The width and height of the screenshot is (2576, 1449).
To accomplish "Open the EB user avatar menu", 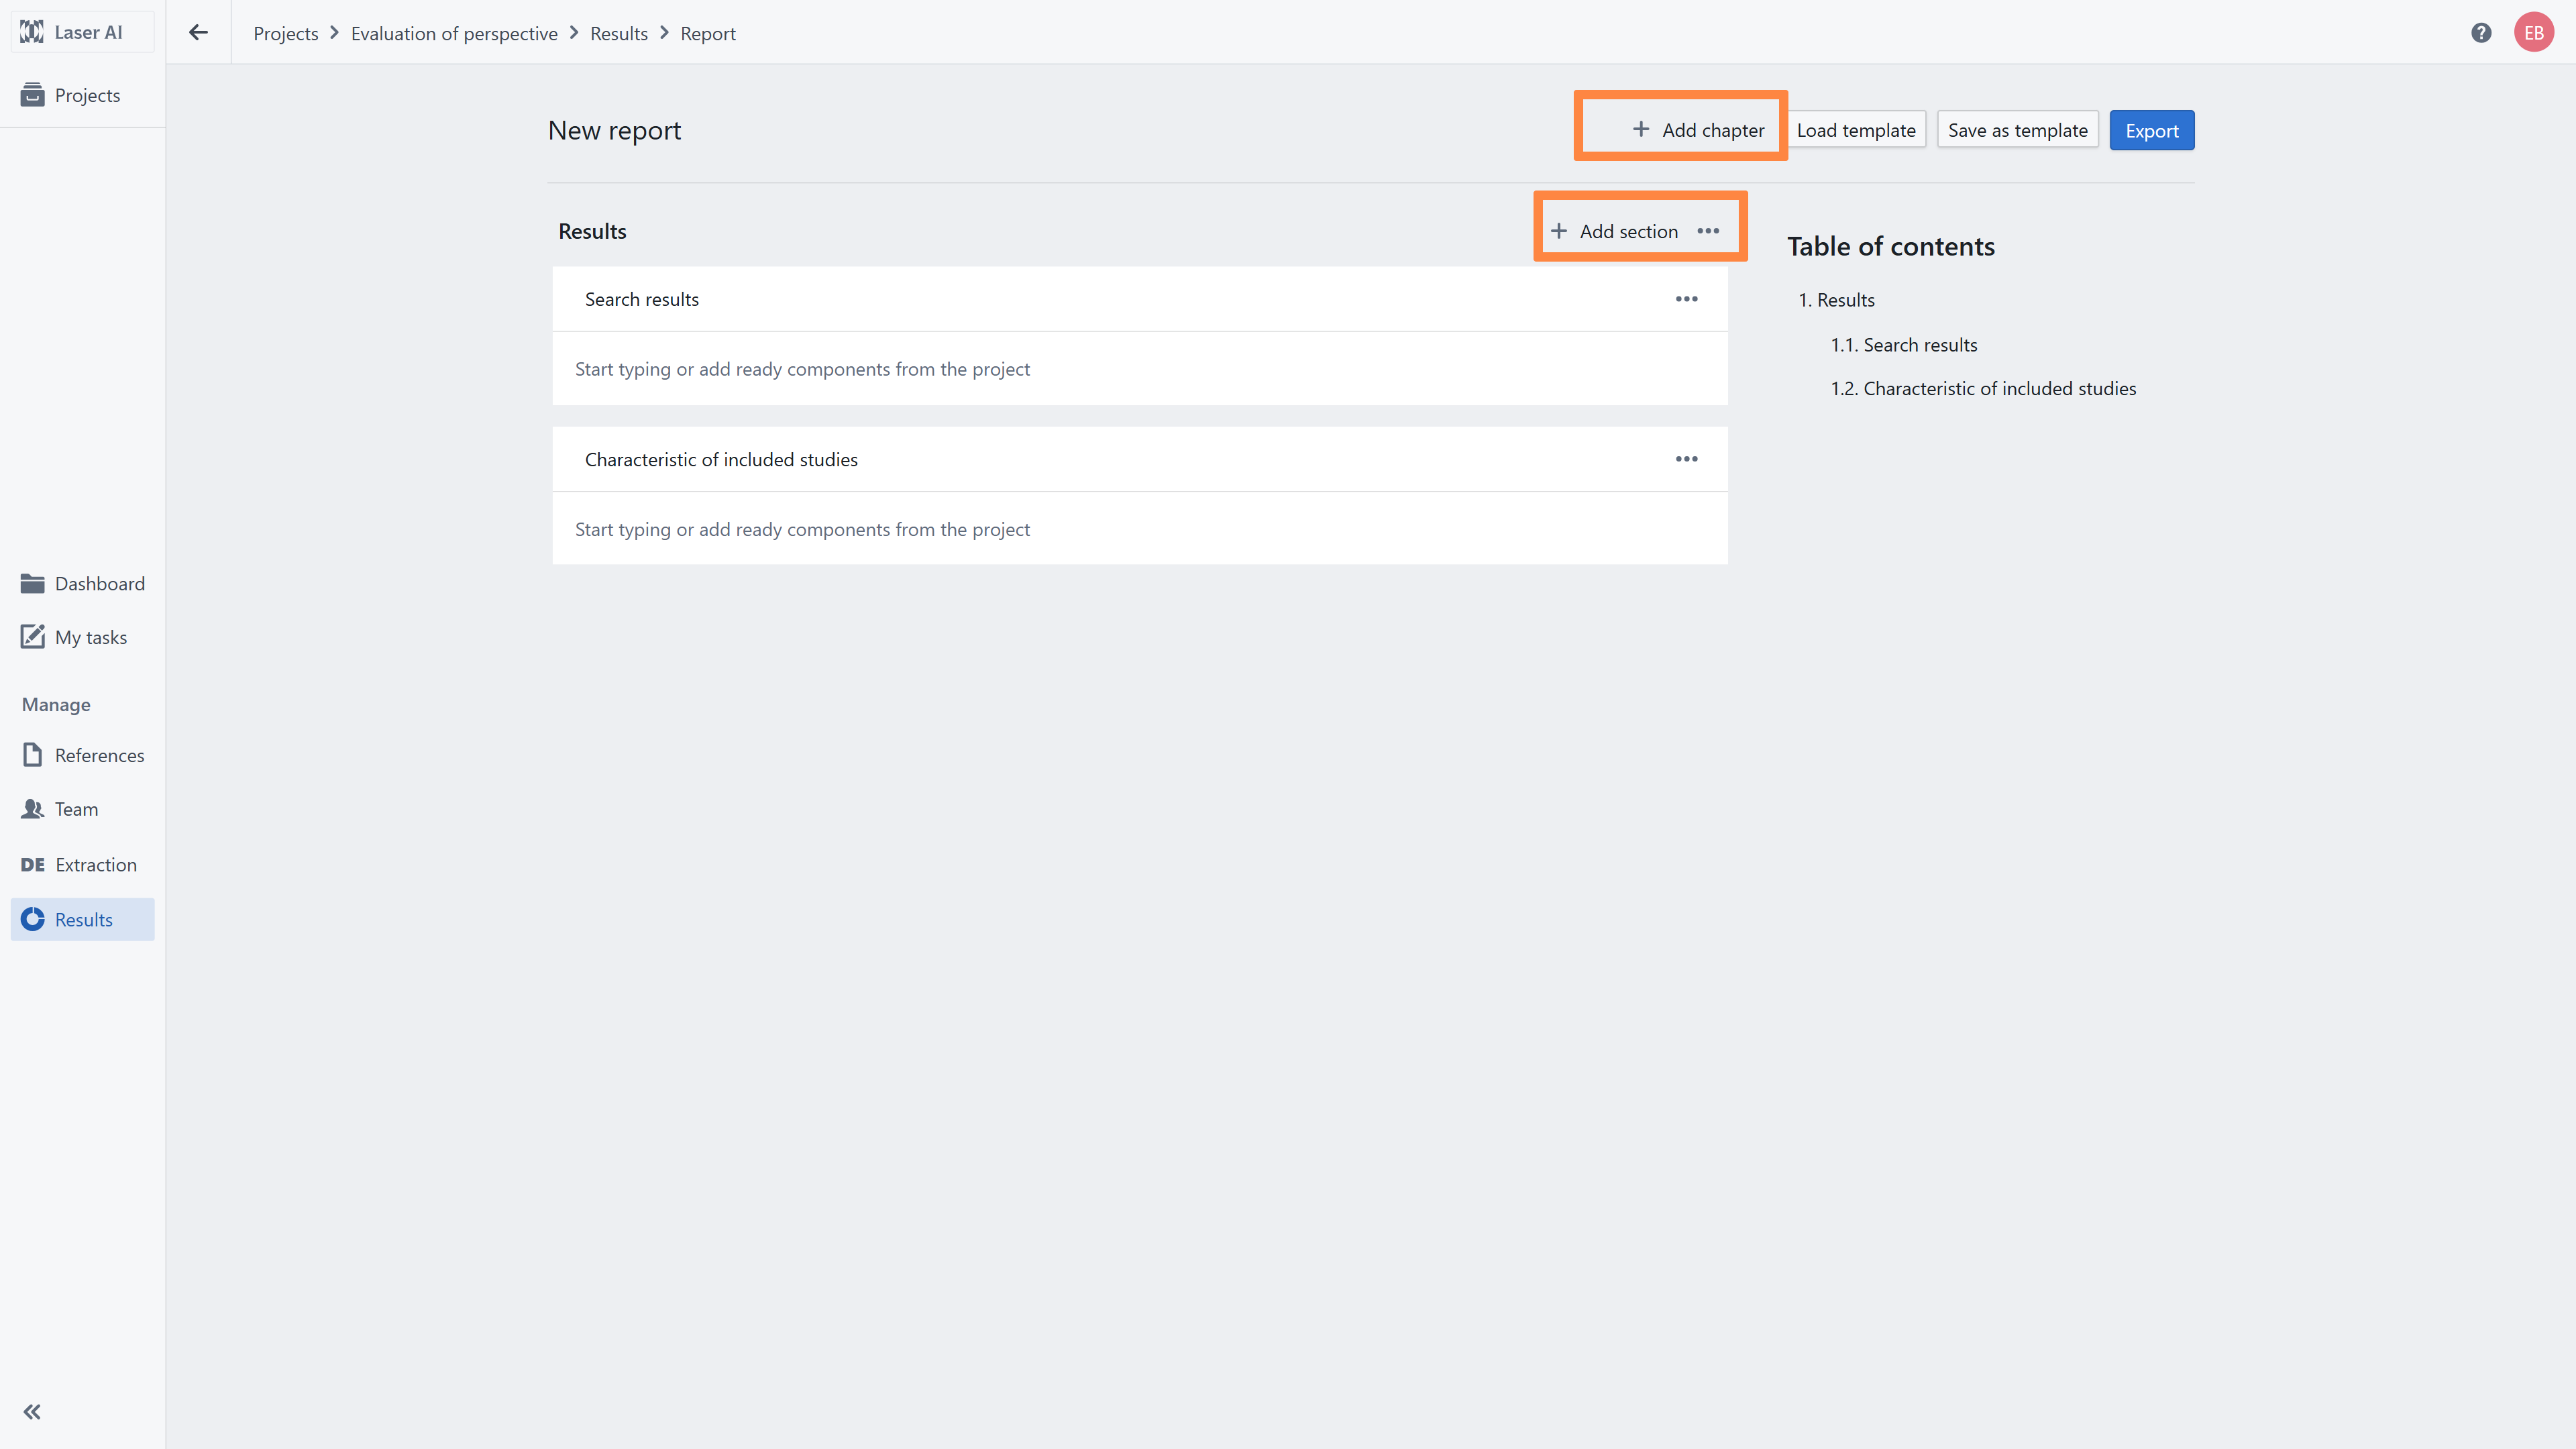I will pos(2533,33).
